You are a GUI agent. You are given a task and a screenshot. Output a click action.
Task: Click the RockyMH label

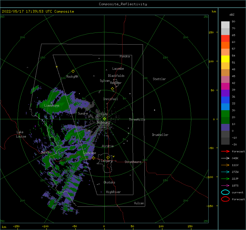72,77
